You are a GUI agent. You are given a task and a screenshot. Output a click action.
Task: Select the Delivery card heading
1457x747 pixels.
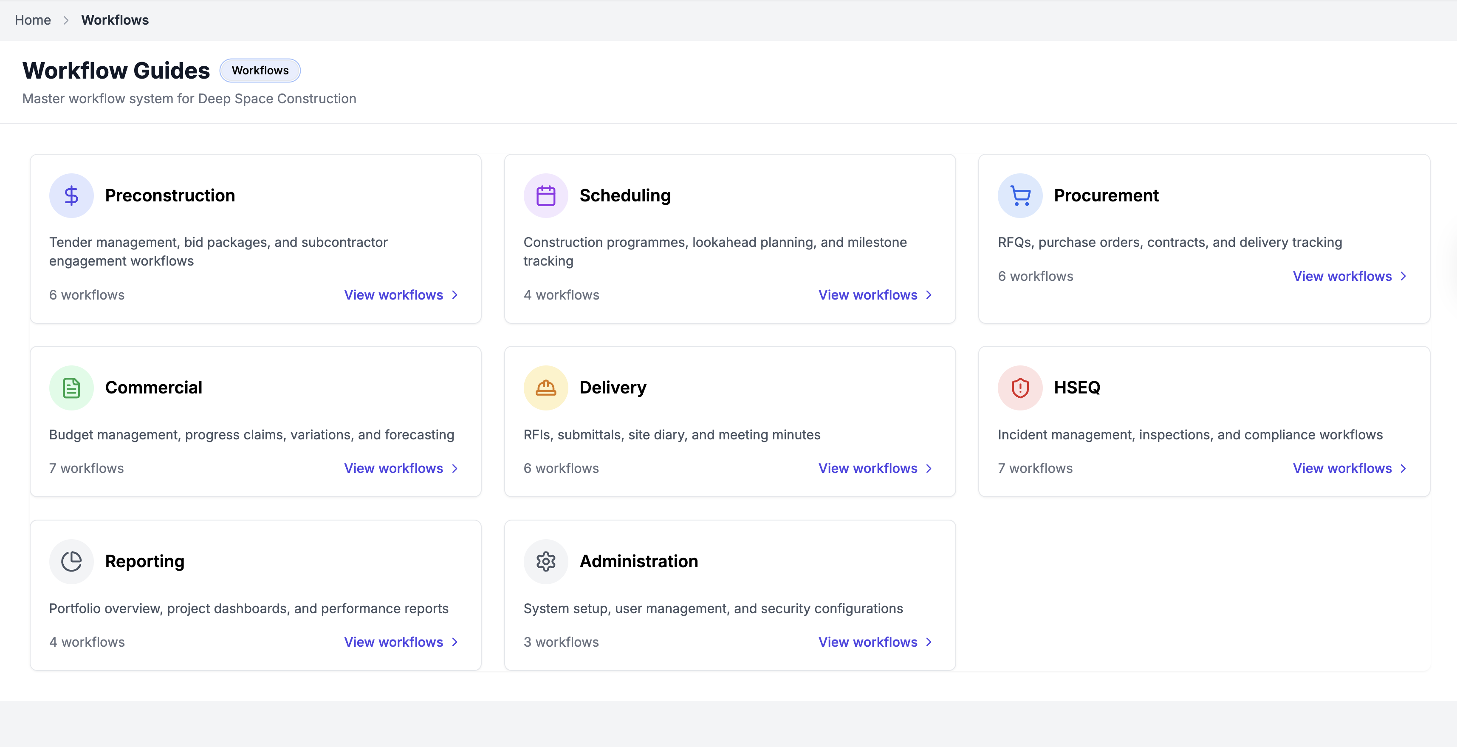tap(613, 388)
